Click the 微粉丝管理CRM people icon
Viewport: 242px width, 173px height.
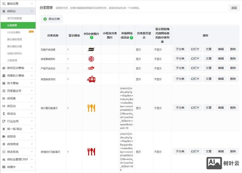click(x=4, y=159)
